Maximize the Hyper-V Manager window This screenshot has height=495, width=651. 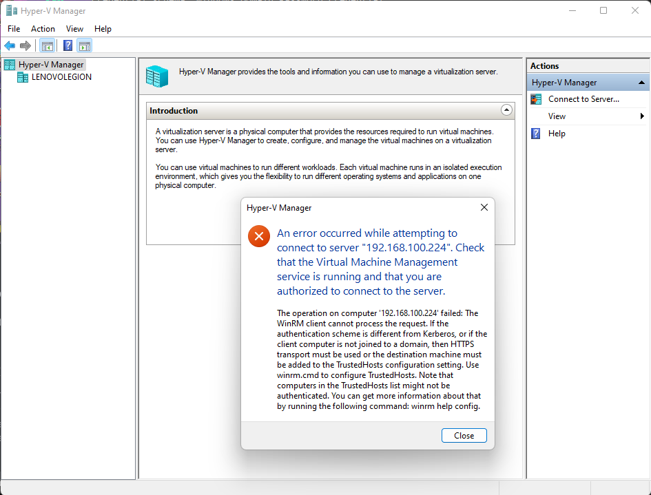[x=603, y=11]
